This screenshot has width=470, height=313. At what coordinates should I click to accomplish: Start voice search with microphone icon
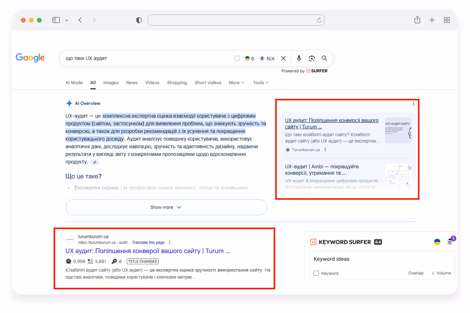coord(299,58)
